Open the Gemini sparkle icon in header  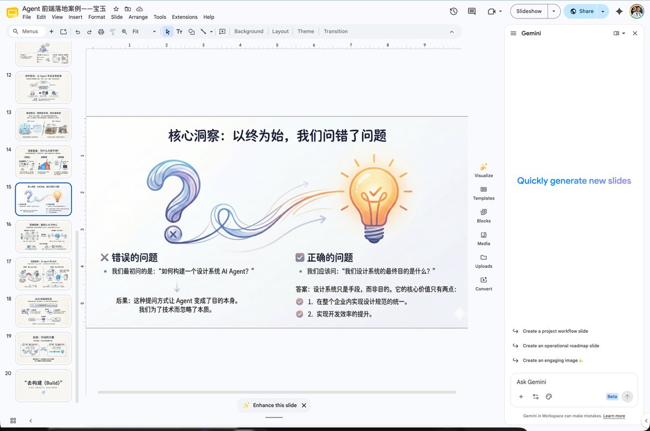pos(619,11)
